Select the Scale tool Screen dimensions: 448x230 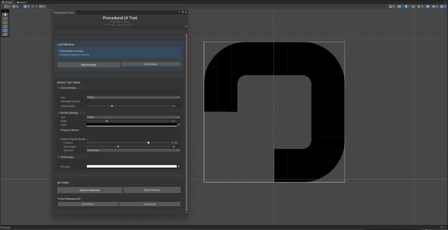[x=5, y=26]
